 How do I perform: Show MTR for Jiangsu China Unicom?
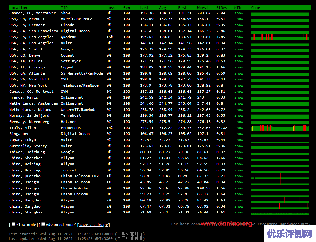tap(239, 194)
